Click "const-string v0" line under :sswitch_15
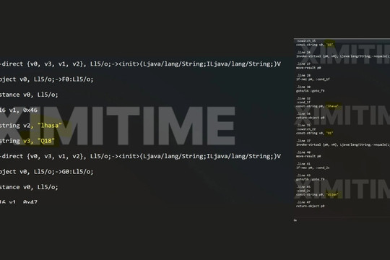Screen dimensions: 390x260 click(314, 45)
